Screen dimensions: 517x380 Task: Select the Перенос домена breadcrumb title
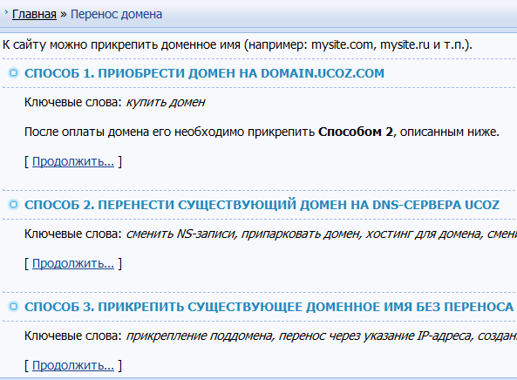coord(117,15)
